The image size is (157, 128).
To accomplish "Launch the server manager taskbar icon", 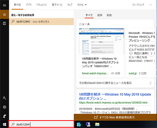I will pos(79,125).
